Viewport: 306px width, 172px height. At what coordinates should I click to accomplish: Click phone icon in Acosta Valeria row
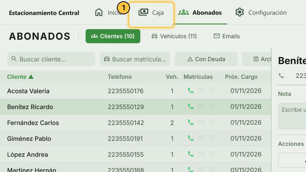click(190, 91)
